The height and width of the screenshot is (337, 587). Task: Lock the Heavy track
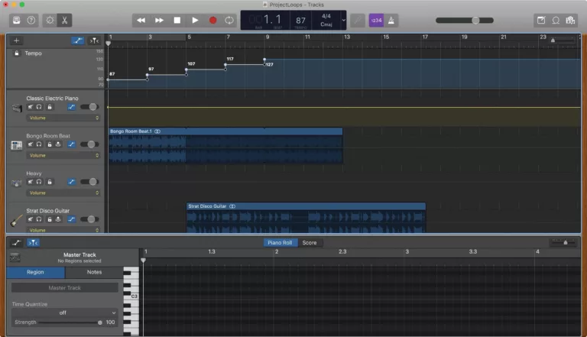50,182
